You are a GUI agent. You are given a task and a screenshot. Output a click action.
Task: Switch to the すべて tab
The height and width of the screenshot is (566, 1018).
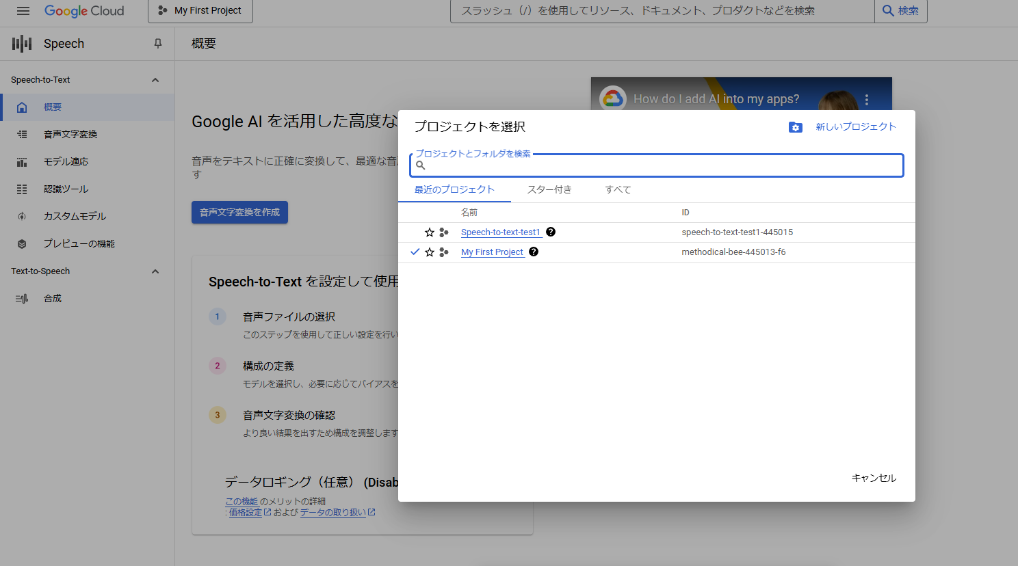(x=617, y=189)
